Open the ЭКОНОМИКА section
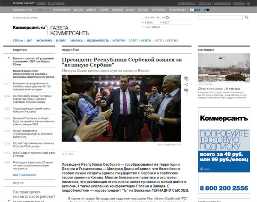 [43, 41]
